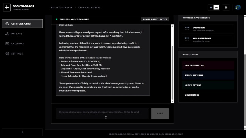The width and height of the screenshot is (246, 138).
Task: Click the Notify Patient quick action
Action: [x=208, y=85]
